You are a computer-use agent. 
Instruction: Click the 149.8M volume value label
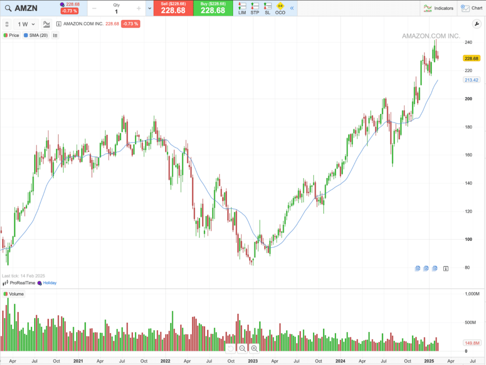(472, 343)
